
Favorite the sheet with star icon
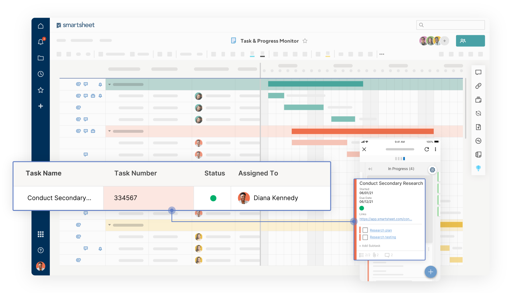(x=305, y=41)
